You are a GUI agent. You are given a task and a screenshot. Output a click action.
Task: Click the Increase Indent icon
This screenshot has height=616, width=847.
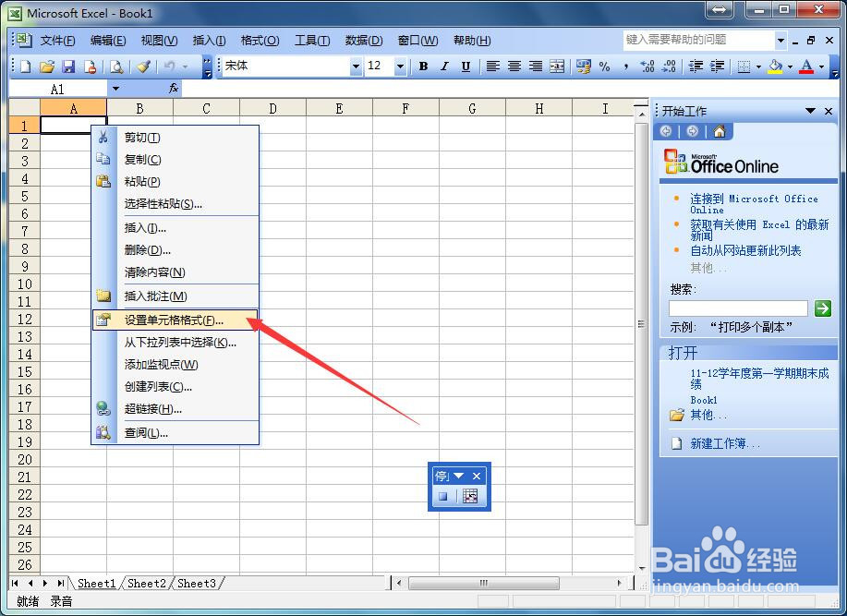click(x=717, y=66)
